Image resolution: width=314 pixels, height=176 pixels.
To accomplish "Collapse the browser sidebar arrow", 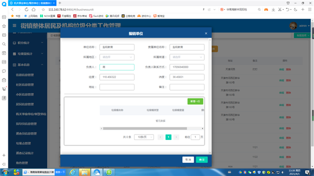I will [x=4, y=164].
